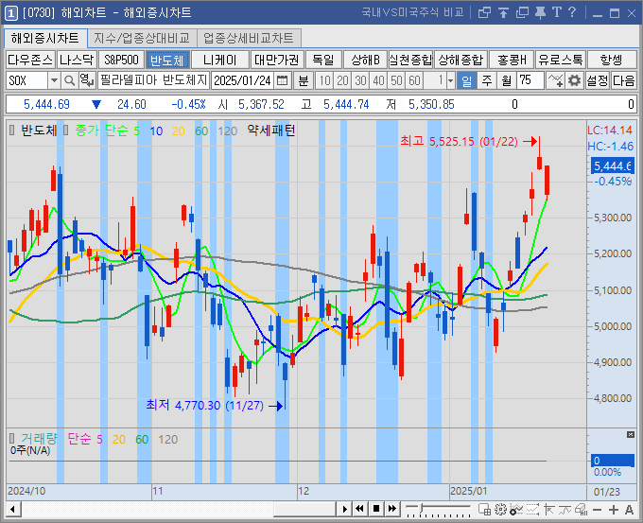Select the 20 minute interval button
Image resolution: width=643 pixels, height=523 pixels.
(342, 80)
